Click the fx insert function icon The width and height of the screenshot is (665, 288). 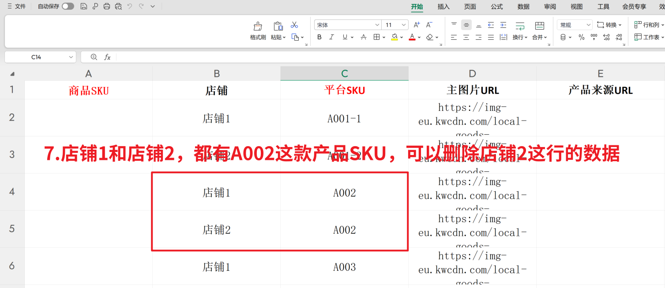coord(107,57)
